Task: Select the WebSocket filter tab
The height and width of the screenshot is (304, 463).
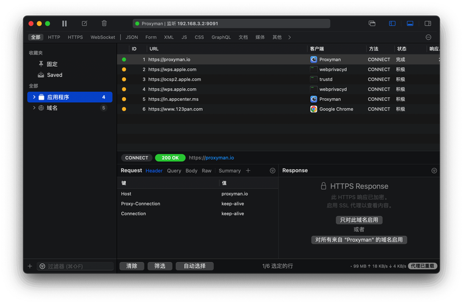Action: [x=103, y=37]
